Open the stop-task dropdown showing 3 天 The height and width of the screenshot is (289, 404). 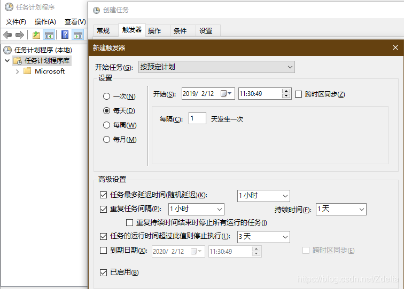[x=263, y=237]
